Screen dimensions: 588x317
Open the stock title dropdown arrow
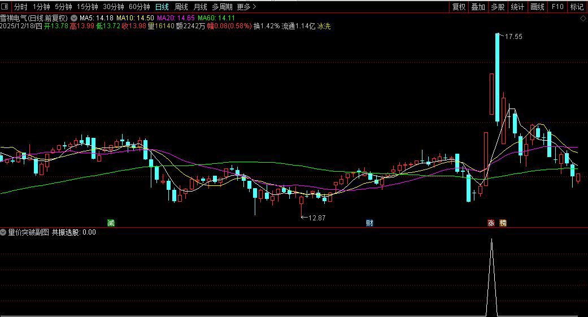pos(74,18)
